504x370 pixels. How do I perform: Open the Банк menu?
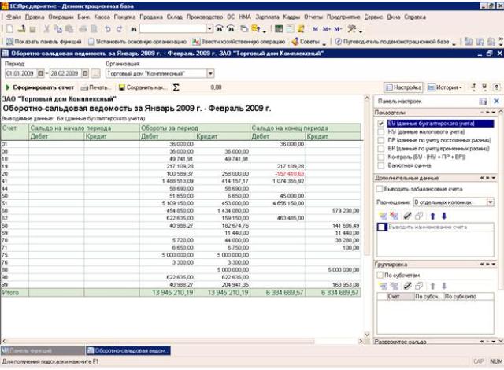click(x=83, y=17)
